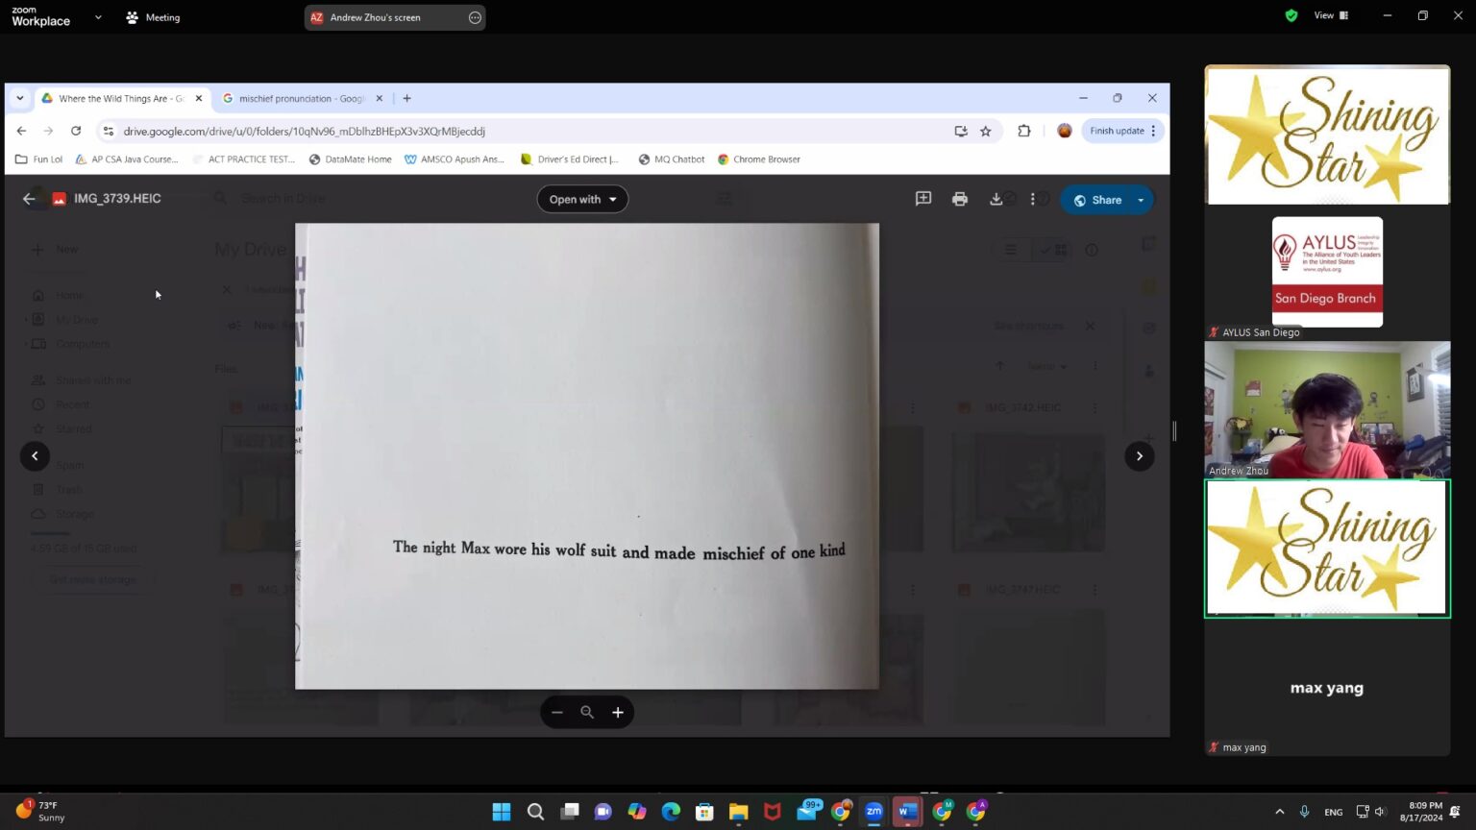Click the ENG language indicator
This screenshot has height=830, width=1476.
click(x=1334, y=812)
